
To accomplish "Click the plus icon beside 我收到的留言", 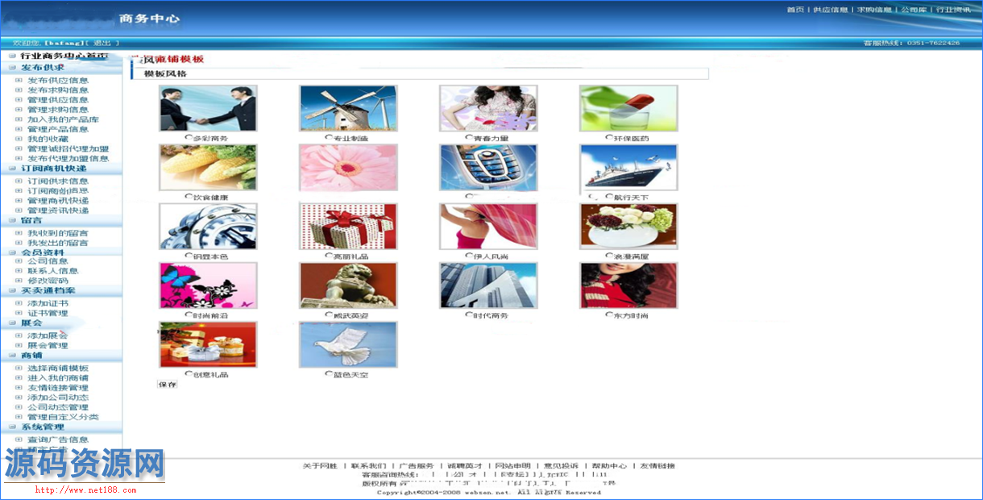I will (19, 233).
